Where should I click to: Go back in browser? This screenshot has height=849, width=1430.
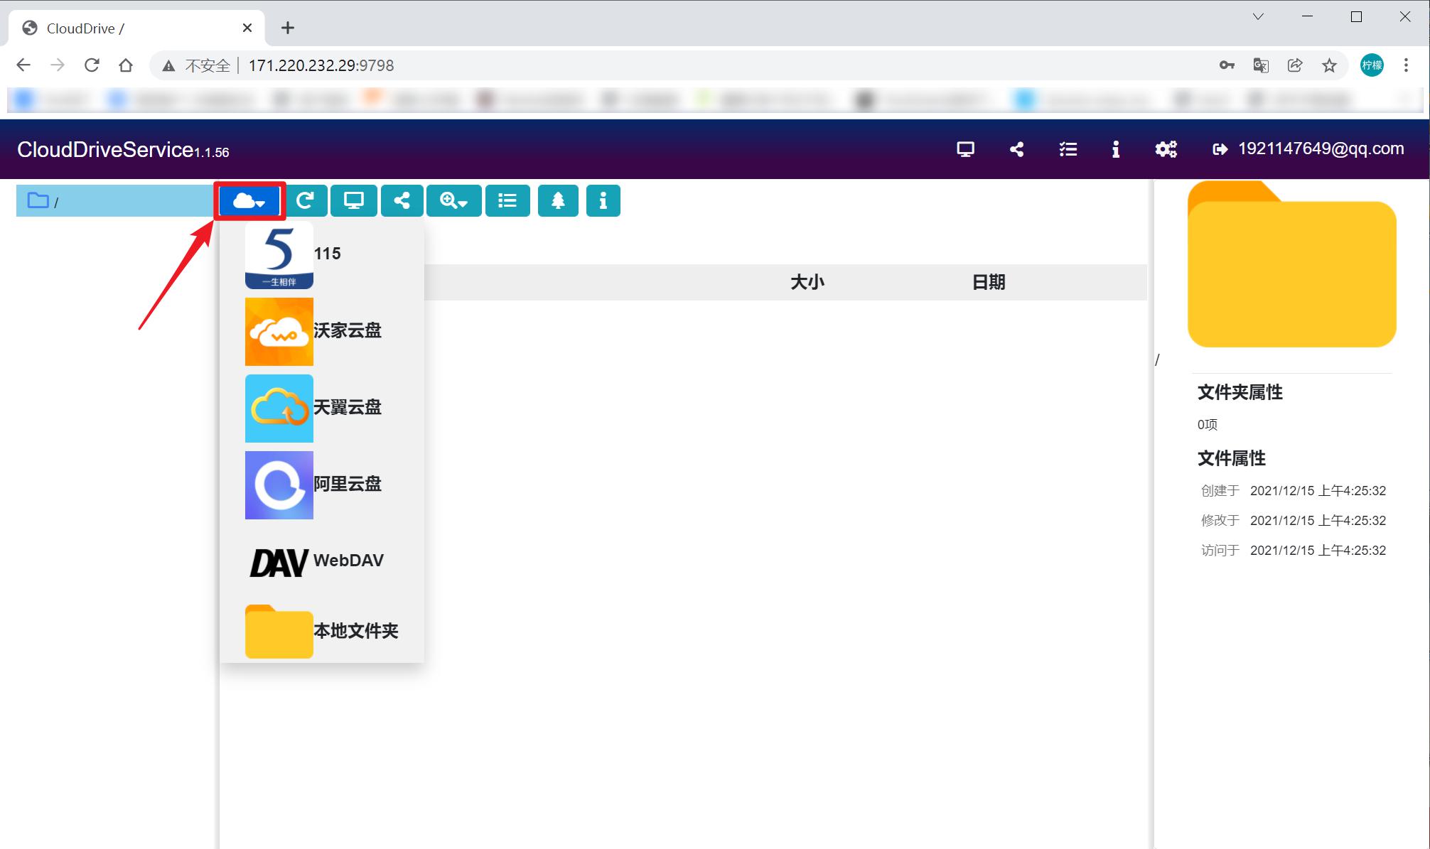click(23, 65)
